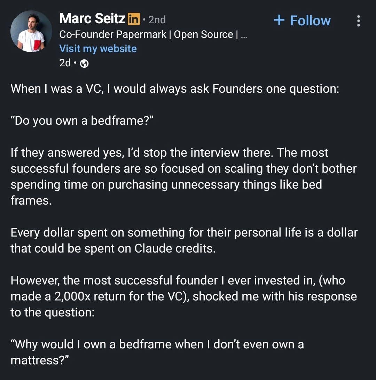Viewport: 376px width, 380px height.
Task: Expand the truncated headline ellipsis
Action: (x=244, y=35)
